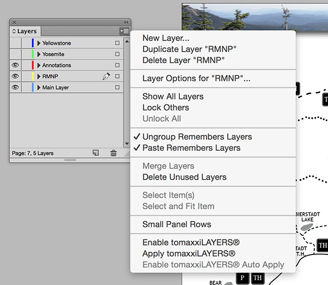Click the panel bottom resize handle bar
This screenshot has width=328, height=285.
(x=70, y=160)
